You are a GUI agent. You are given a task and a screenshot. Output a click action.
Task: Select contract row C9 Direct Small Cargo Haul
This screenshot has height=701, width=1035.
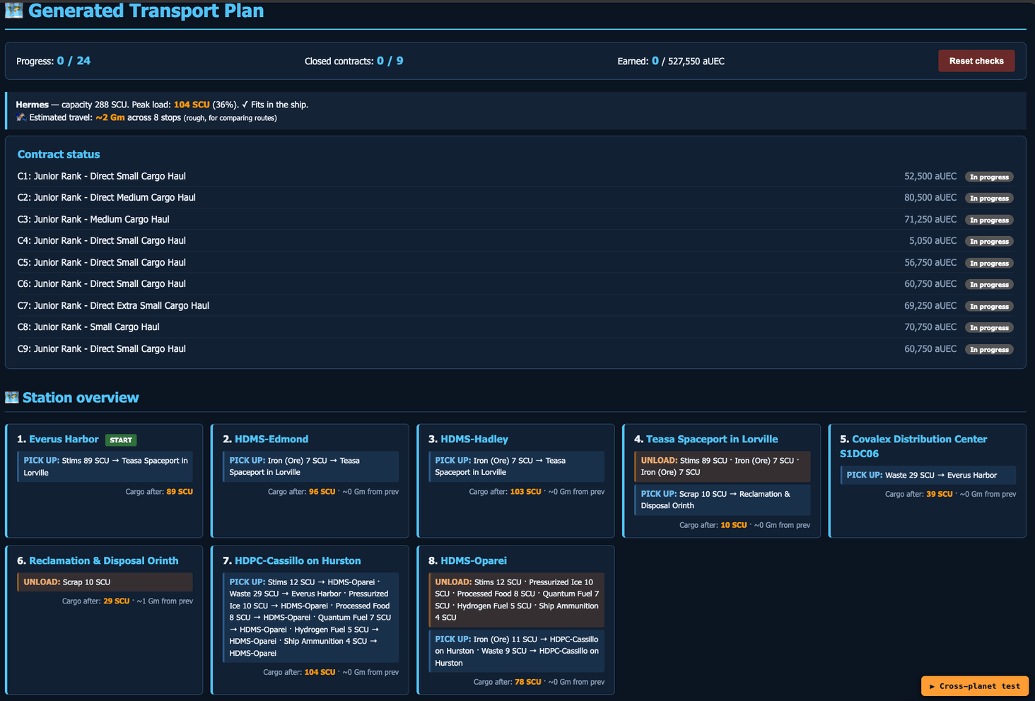click(x=515, y=348)
